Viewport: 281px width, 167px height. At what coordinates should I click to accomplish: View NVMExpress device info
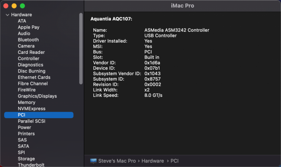[x=32, y=109]
